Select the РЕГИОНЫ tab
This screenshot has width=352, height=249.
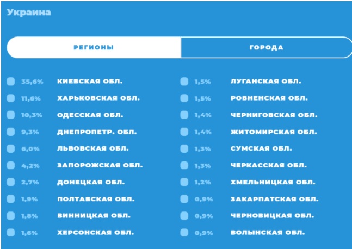click(94, 47)
